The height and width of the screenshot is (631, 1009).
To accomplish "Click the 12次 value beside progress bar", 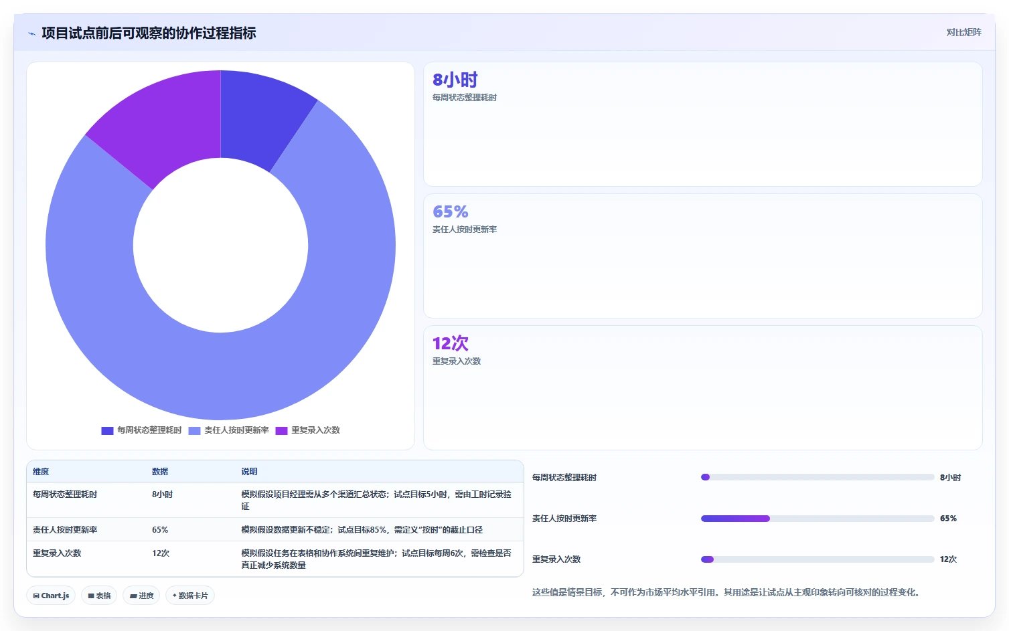I will (949, 559).
